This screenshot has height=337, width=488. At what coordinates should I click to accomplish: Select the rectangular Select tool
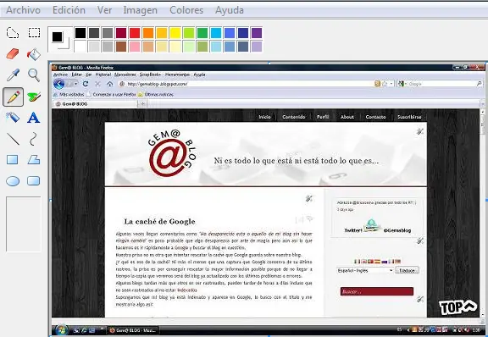click(34, 33)
